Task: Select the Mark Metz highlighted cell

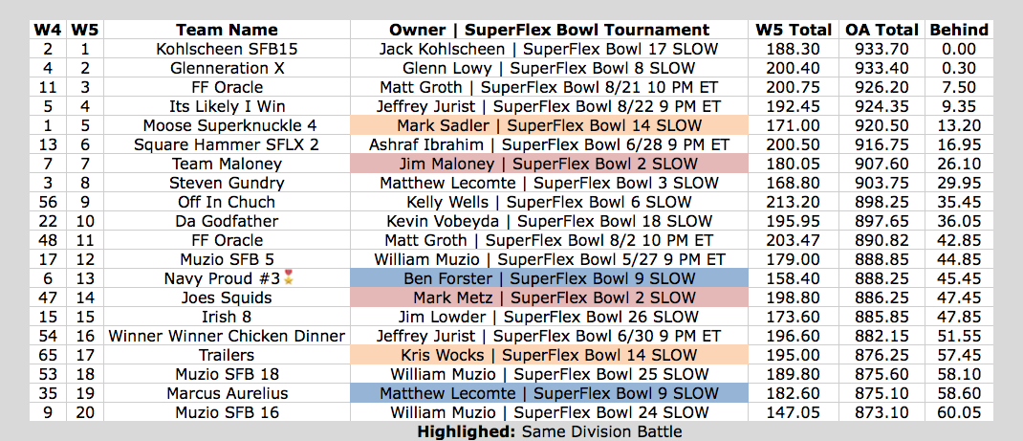Action: pos(550,298)
